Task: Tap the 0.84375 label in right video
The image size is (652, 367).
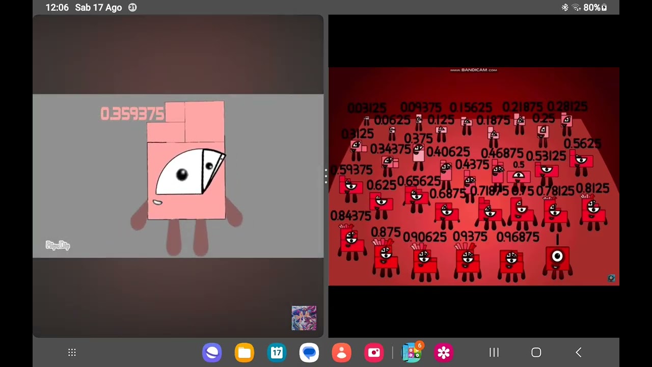Action: click(351, 216)
